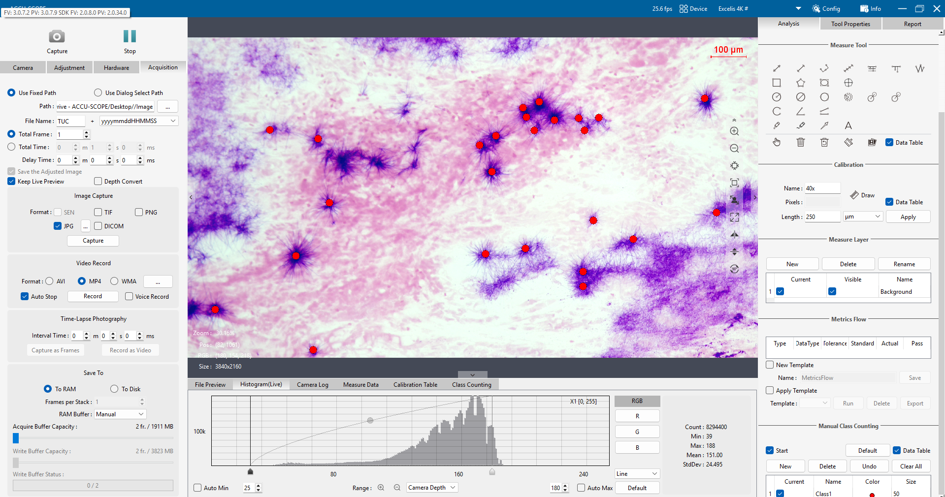Open the yyyymmddHHMMSS filename format dropdown
The image size is (945, 497).
(139, 121)
